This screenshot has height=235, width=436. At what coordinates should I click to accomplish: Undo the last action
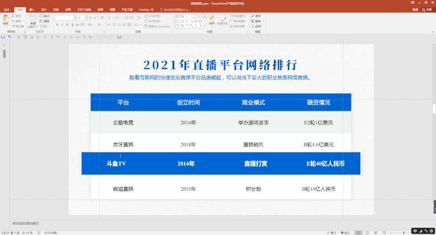9,37
